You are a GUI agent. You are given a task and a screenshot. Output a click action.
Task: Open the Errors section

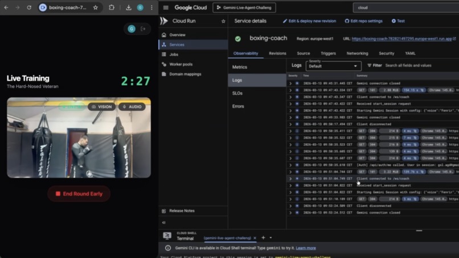[x=257, y=106]
